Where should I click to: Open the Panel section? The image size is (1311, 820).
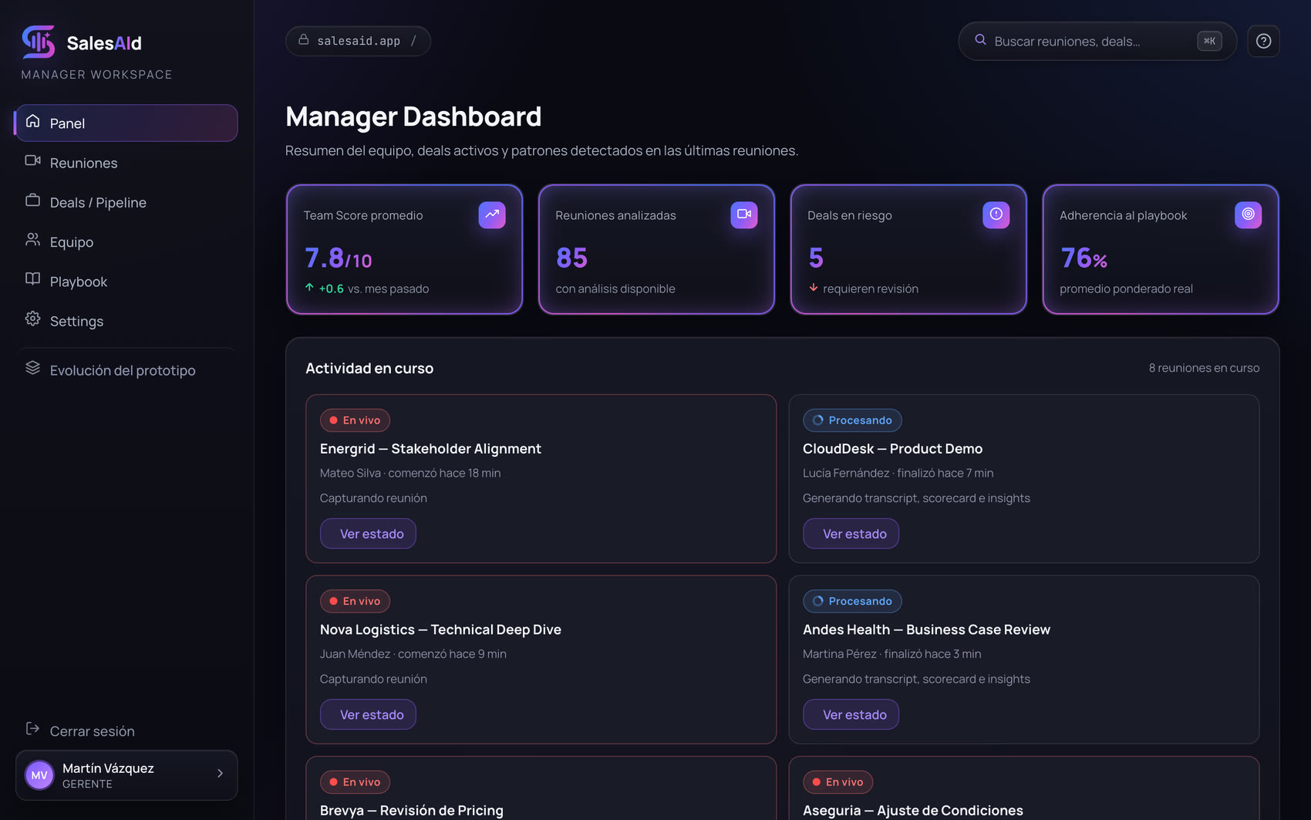pyautogui.click(x=126, y=123)
